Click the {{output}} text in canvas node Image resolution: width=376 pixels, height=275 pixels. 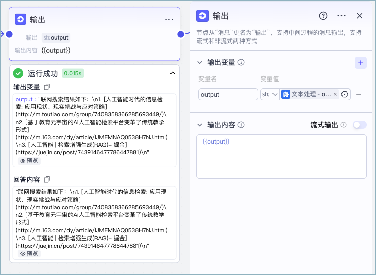tap(56, 50)
